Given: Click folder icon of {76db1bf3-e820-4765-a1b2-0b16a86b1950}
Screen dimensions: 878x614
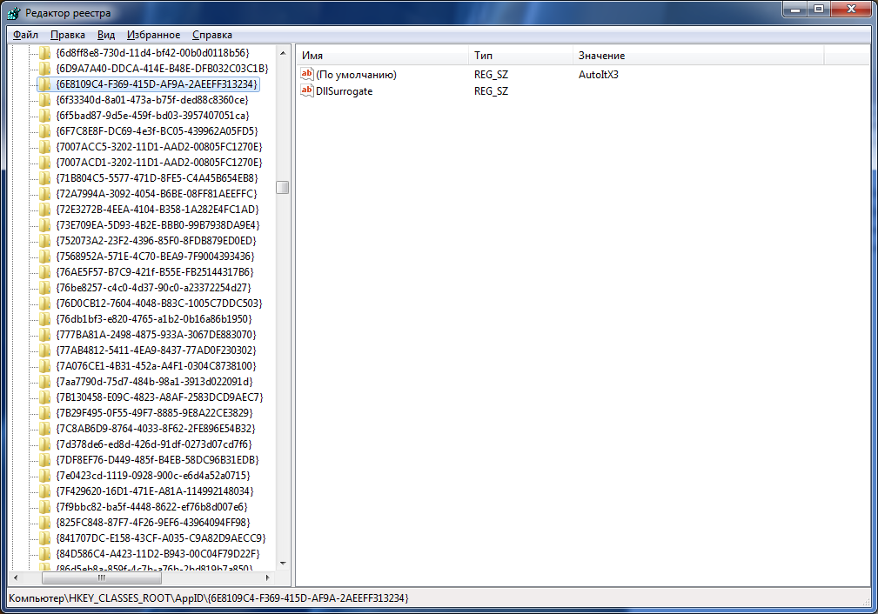Looking at the screenshot, I should click(44, 319).
